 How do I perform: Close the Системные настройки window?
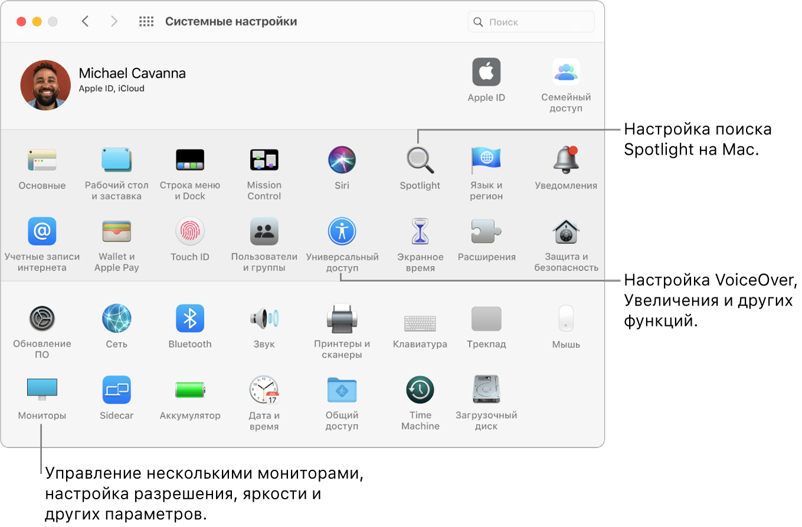[x=21, y=22]
